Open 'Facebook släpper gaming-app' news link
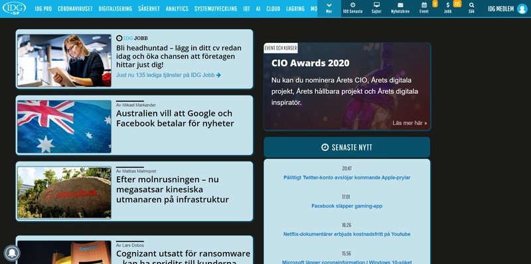531x264 pixels. pyautogui.click(x=346, y=206)
